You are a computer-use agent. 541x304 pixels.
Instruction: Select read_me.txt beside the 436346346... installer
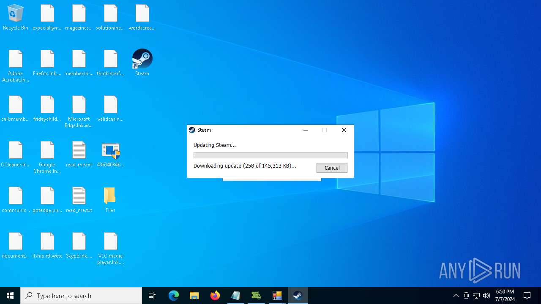79,154
